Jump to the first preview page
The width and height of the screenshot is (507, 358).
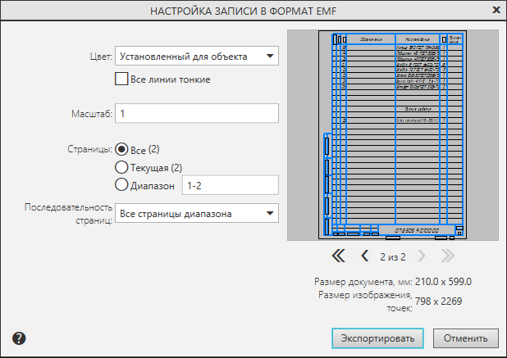[338, 256]
